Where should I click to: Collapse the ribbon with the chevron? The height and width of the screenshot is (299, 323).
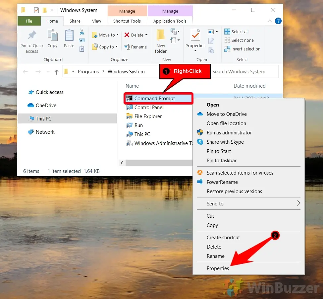click(x=269, y=21)
